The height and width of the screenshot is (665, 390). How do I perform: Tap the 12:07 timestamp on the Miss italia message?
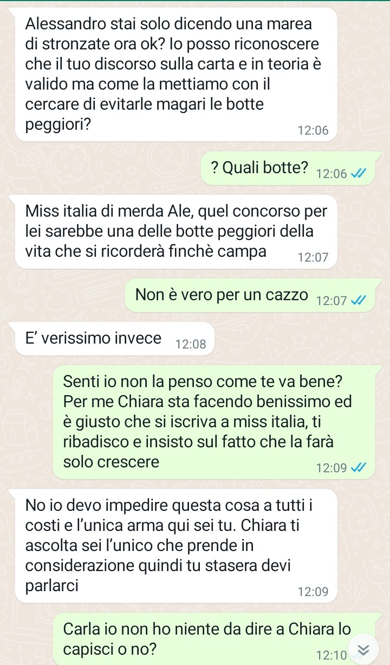313,257
